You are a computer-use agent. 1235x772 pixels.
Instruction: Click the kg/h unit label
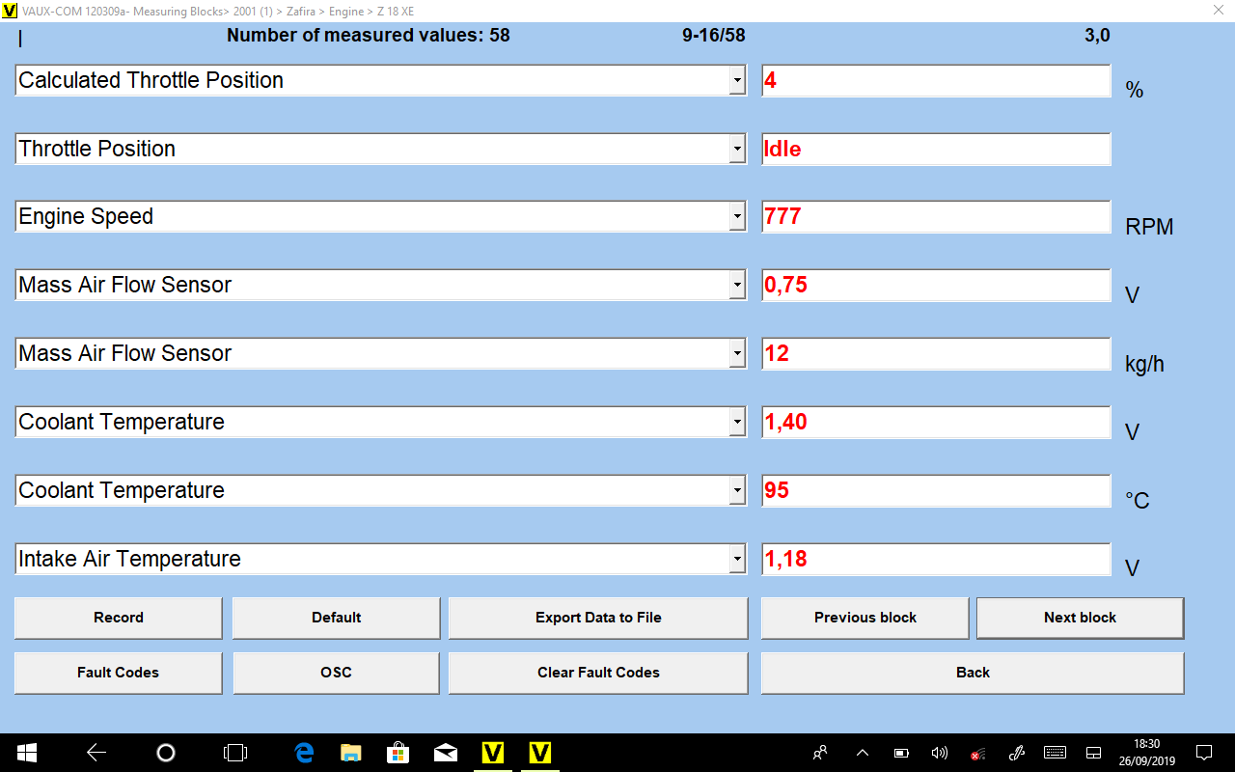[1144, 365]
